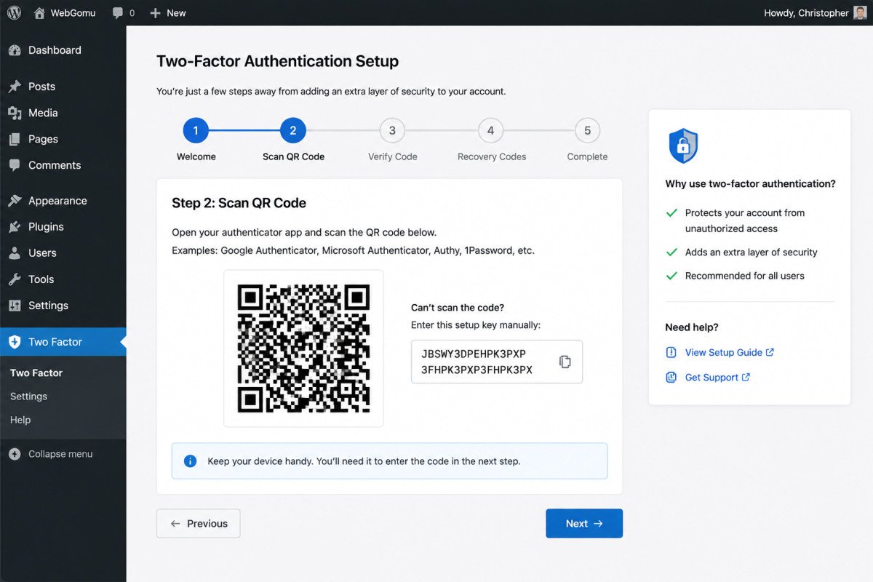Click the Need help? heading
This screenshot has width=873, height=582.
click(692, 327)
